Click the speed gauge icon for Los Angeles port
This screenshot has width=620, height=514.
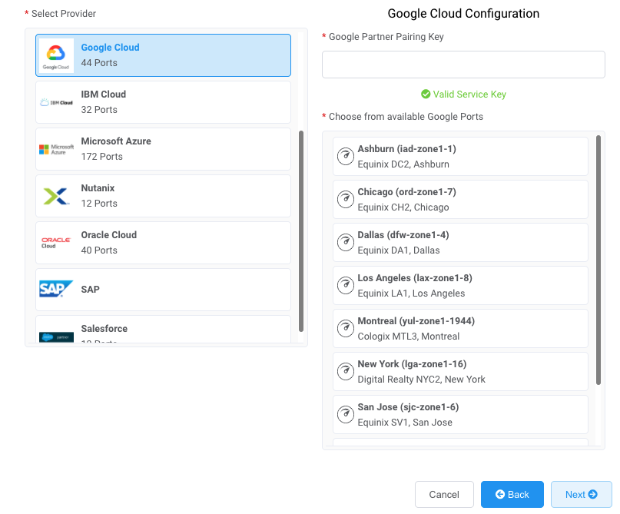(x=346, y=286)
